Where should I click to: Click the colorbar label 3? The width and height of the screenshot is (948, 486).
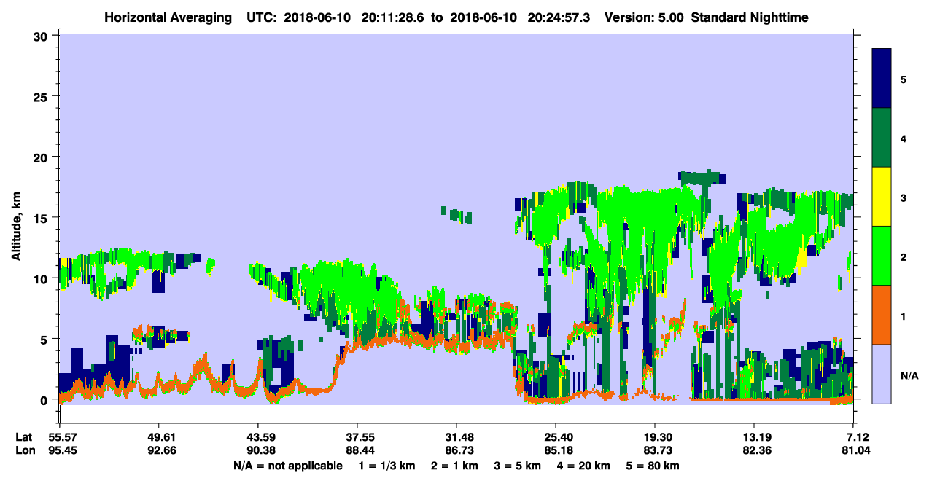[x=903, y=197]
